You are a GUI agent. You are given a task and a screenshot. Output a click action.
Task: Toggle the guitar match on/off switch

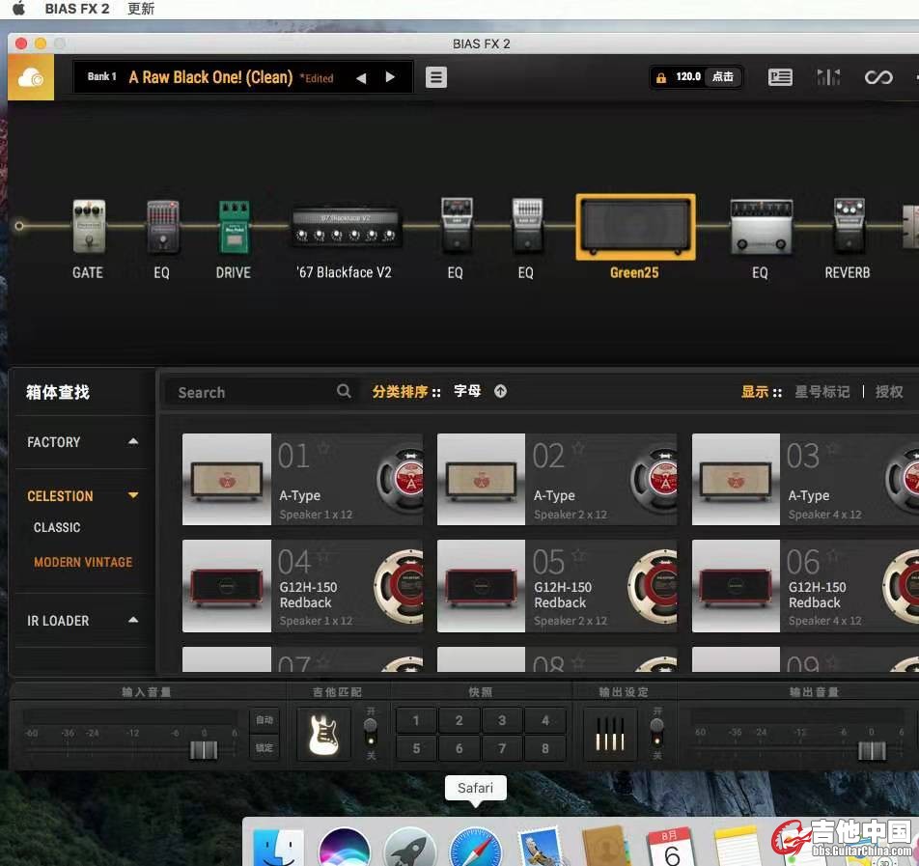tap(370, 732)
